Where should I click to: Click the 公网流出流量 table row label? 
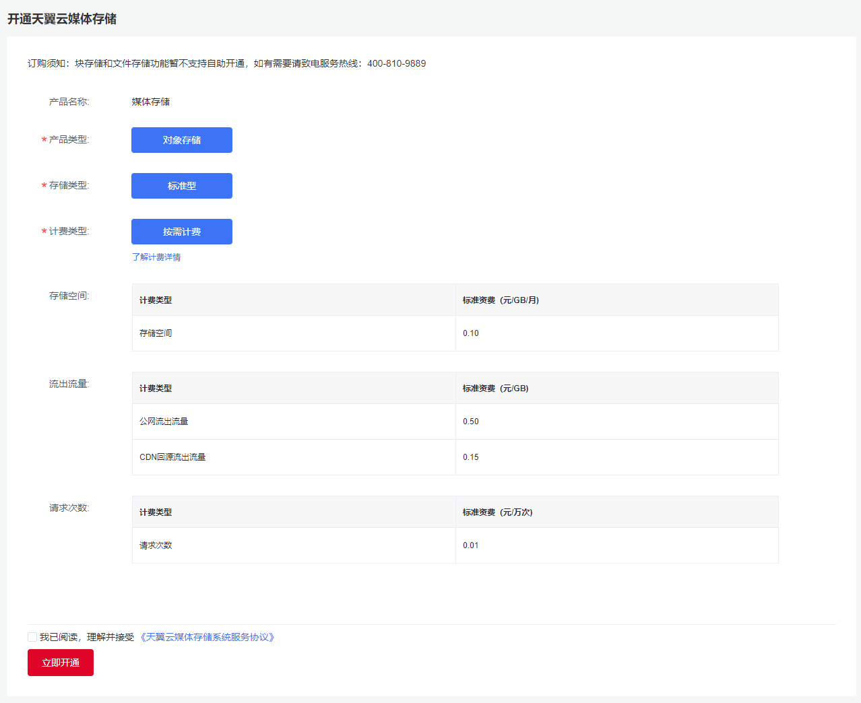pos(164,422)
